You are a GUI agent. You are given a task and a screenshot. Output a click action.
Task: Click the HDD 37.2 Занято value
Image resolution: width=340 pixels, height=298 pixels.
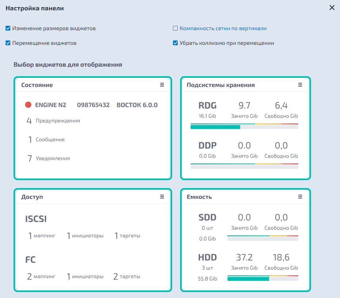(x=244, y=258)
